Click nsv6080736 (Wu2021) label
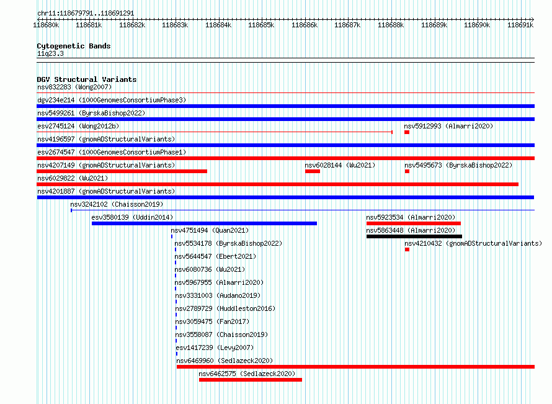Image resolution: width=552 pixels, height=404 pixels. [210, 269]
